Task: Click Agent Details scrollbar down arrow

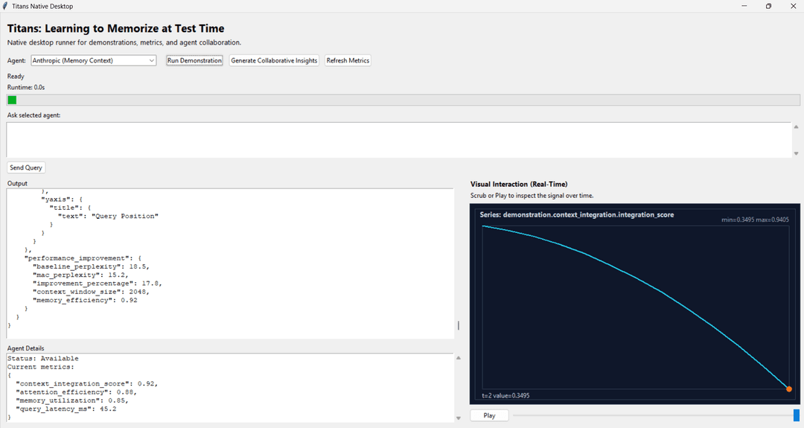Action: tap(459, 418)
